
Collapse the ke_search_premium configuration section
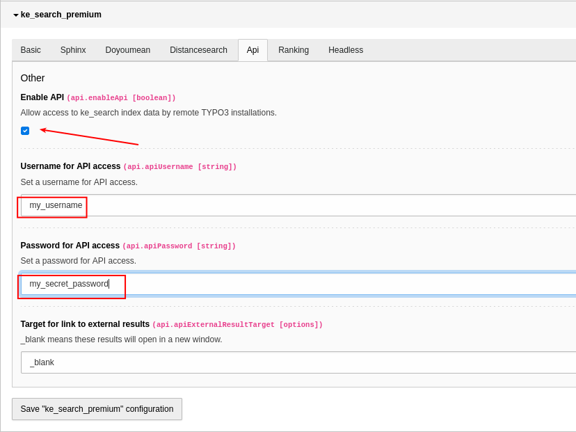(17, 14)
